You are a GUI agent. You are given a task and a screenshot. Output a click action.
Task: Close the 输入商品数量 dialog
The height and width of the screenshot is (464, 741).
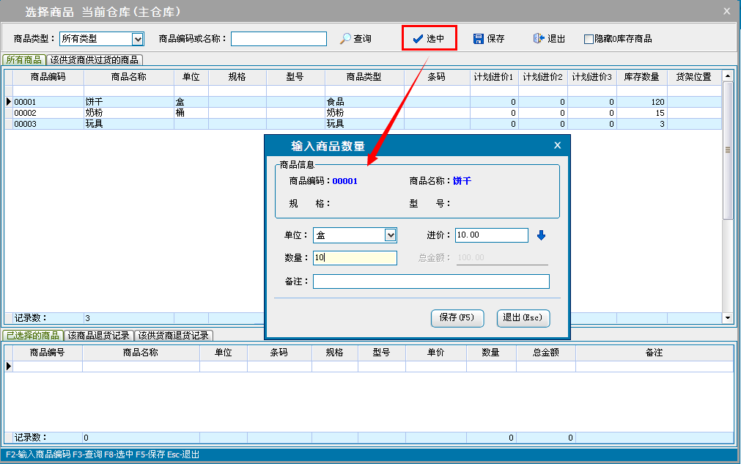557,146
